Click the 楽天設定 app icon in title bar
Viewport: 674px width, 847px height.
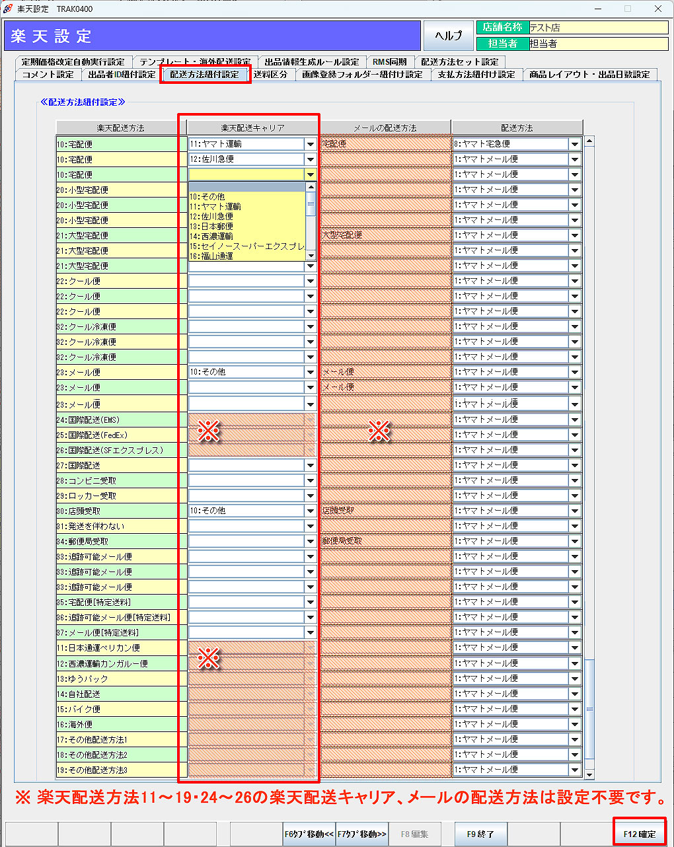click(8, 9)
